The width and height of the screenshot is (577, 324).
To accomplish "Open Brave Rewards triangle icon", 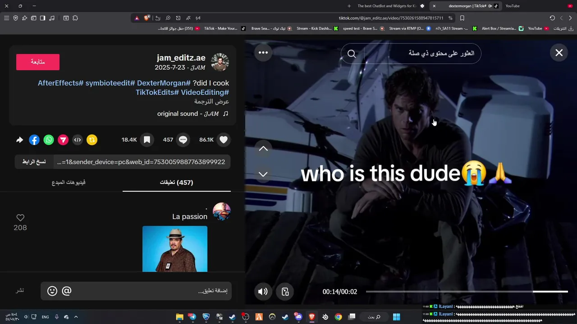I will click(x=137, y=18).
